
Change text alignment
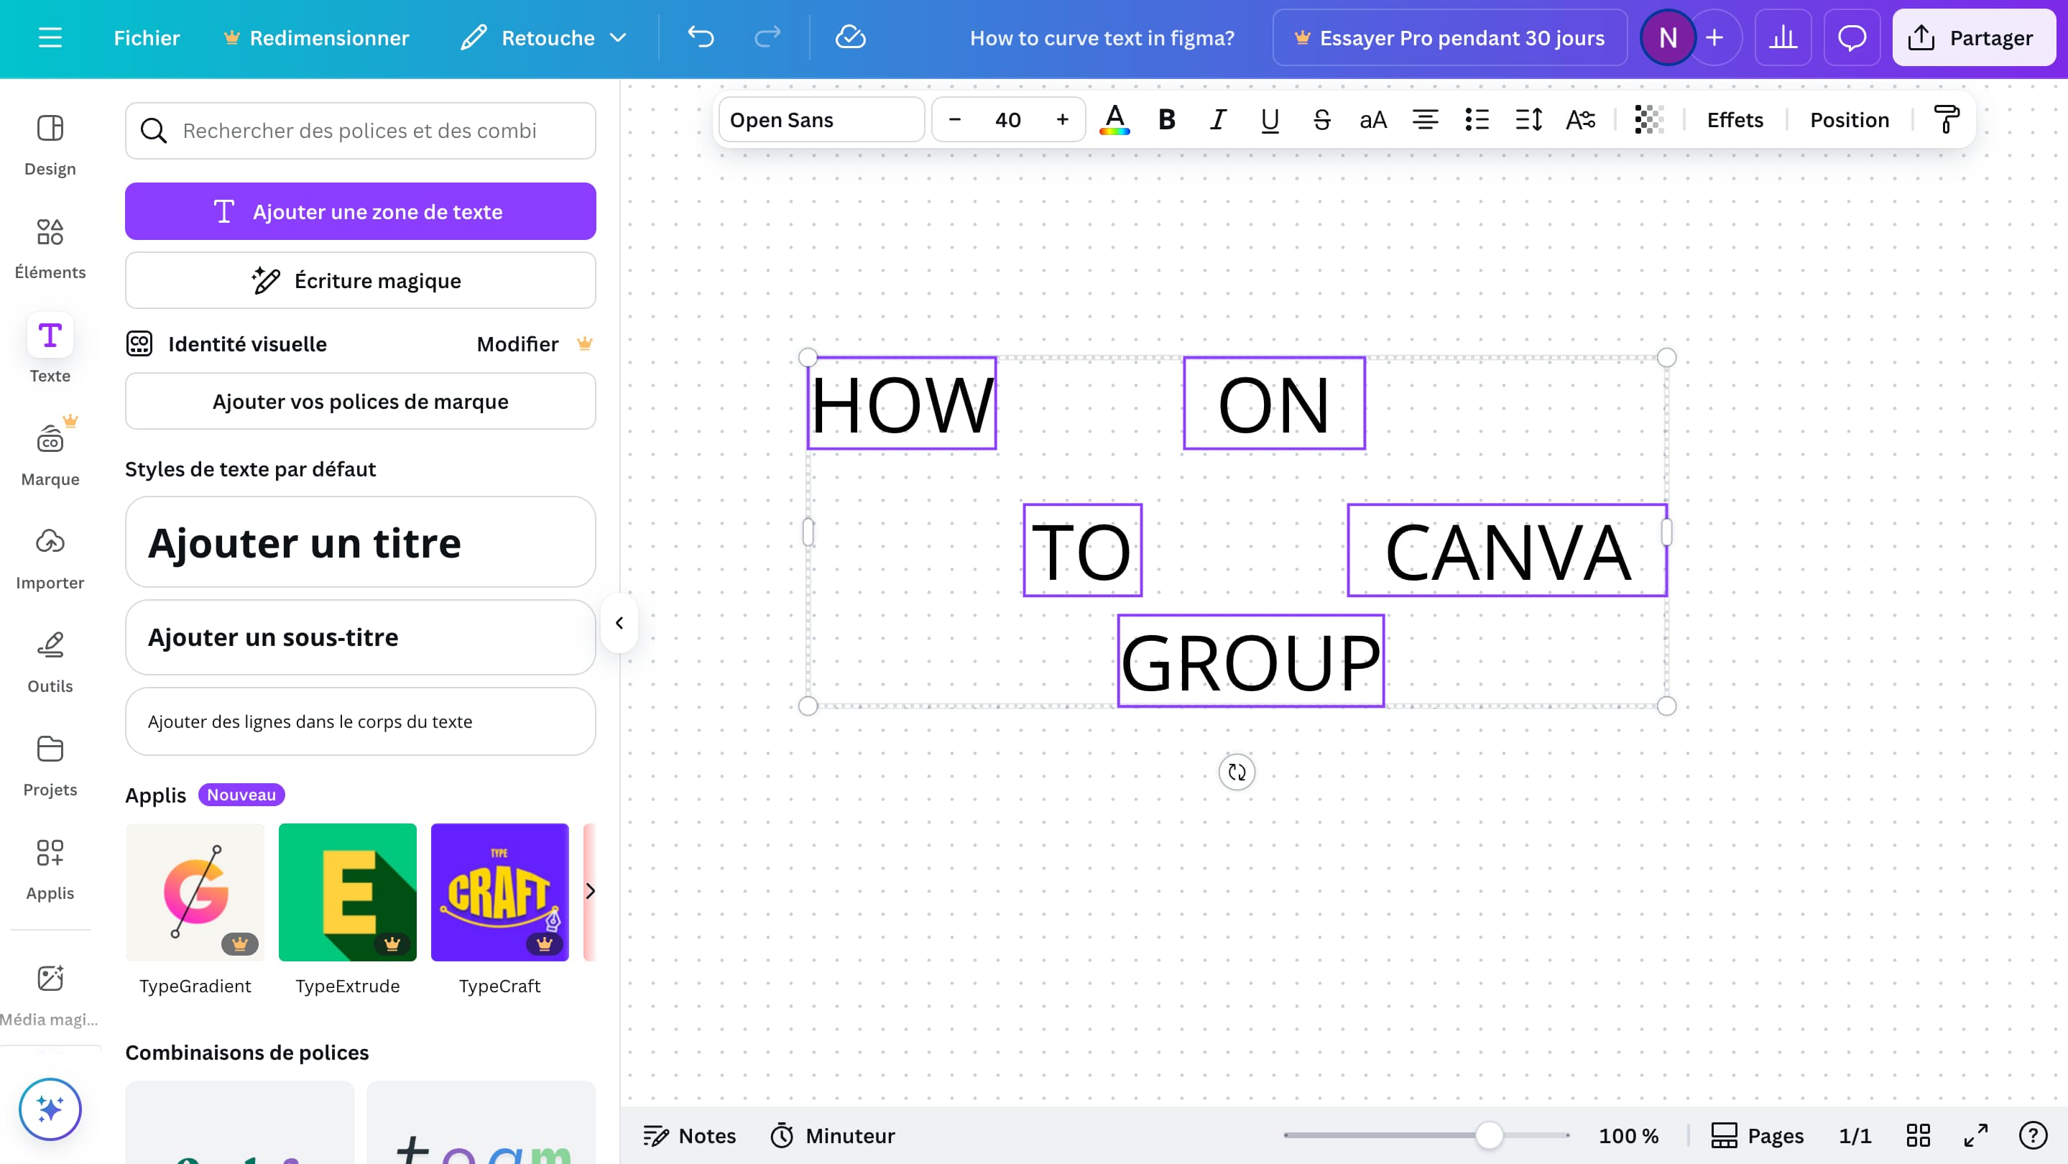tap(1425, 119)
